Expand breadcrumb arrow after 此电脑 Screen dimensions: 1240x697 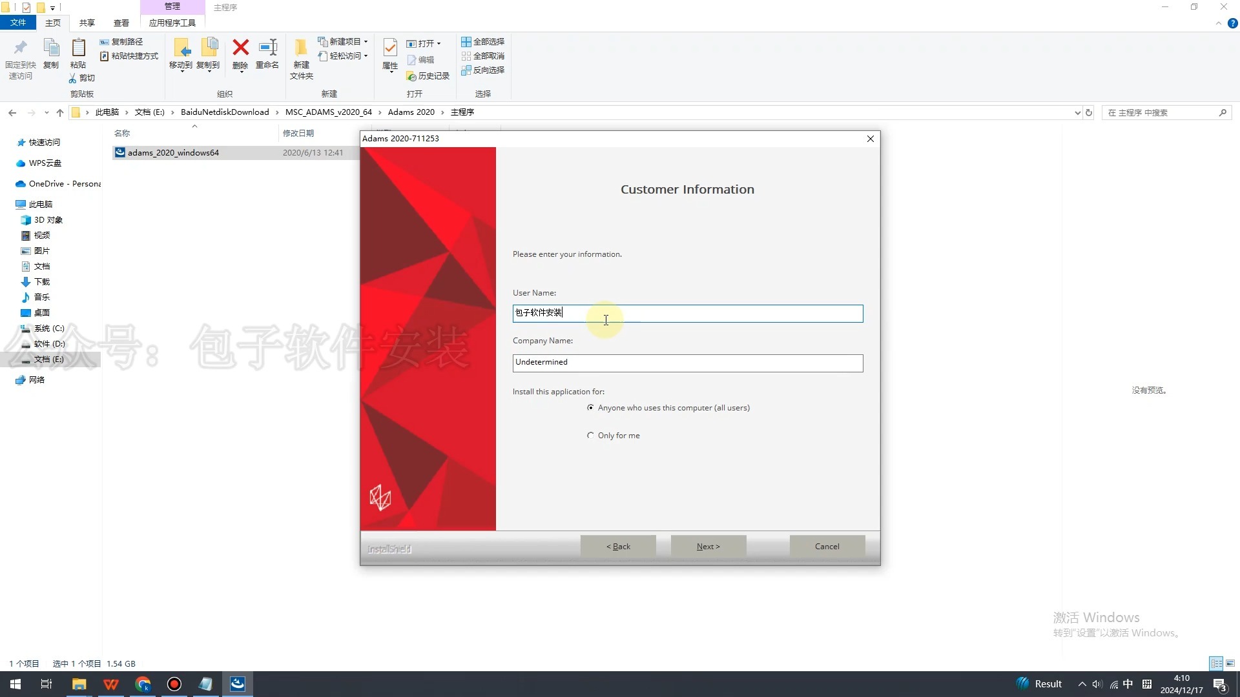click(127, 112)
